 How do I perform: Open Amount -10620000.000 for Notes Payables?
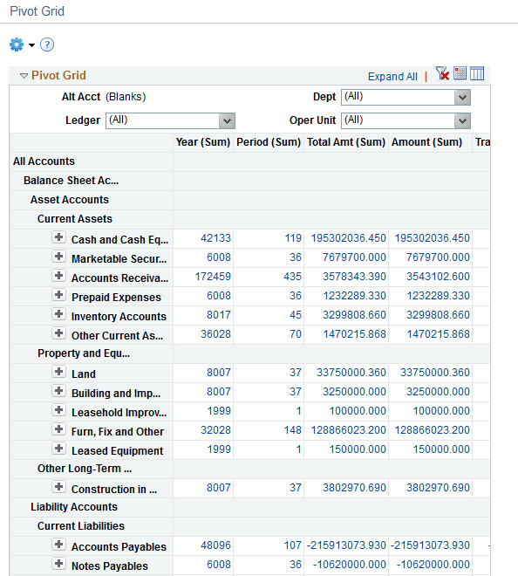coord(433,565)
